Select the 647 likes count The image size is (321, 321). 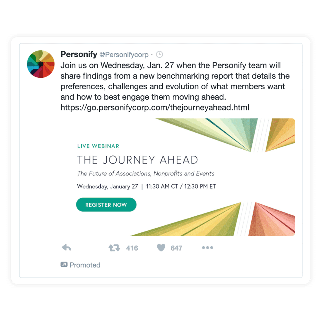[x=176, y=248]
